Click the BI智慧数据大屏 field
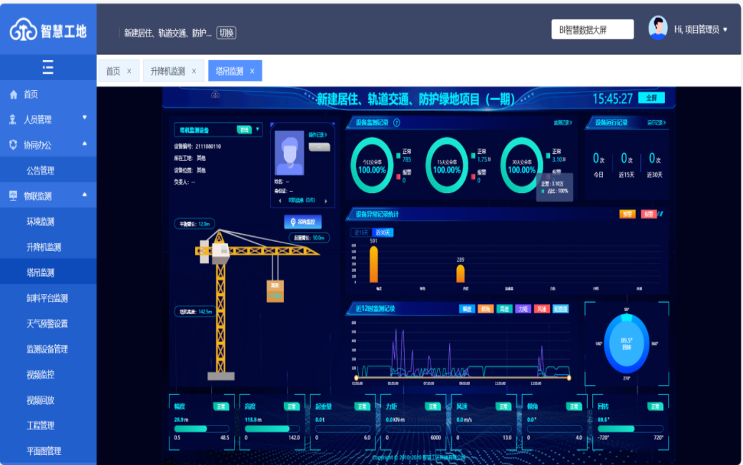743x465 pixels. pyautogui.click(x=592, y=29)
